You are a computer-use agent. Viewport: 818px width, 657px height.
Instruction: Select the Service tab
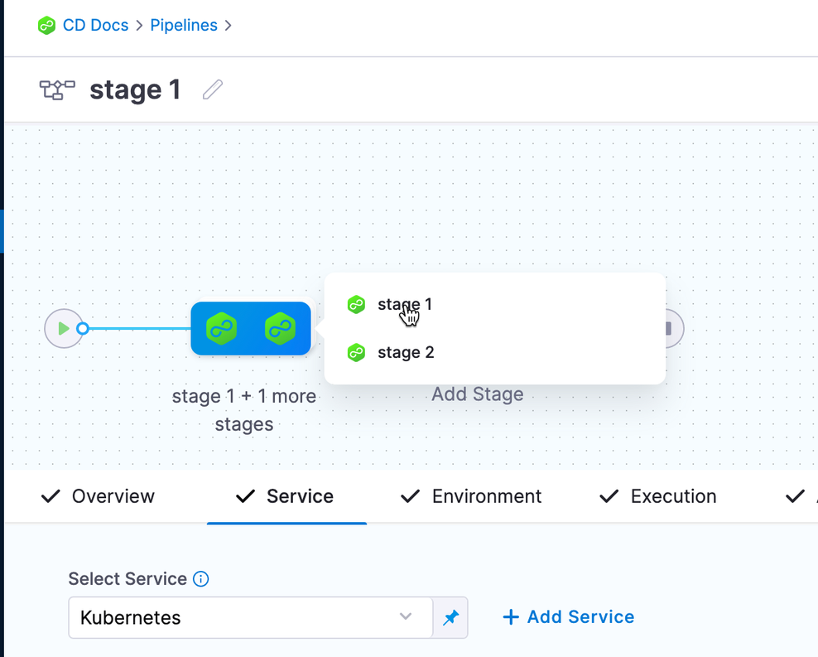[x=286, y=496]
